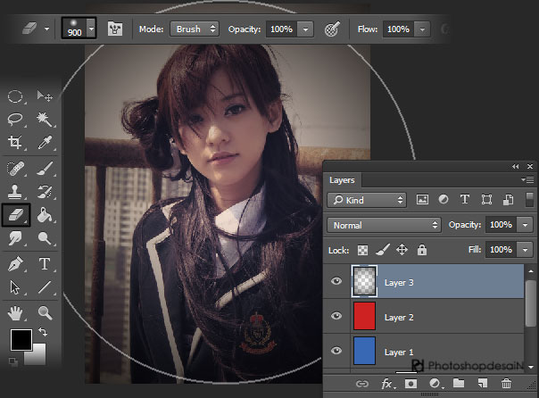Open the eraser Mode dropdown
The width and height of the screenshot is (539, 398).
[195, 29]
